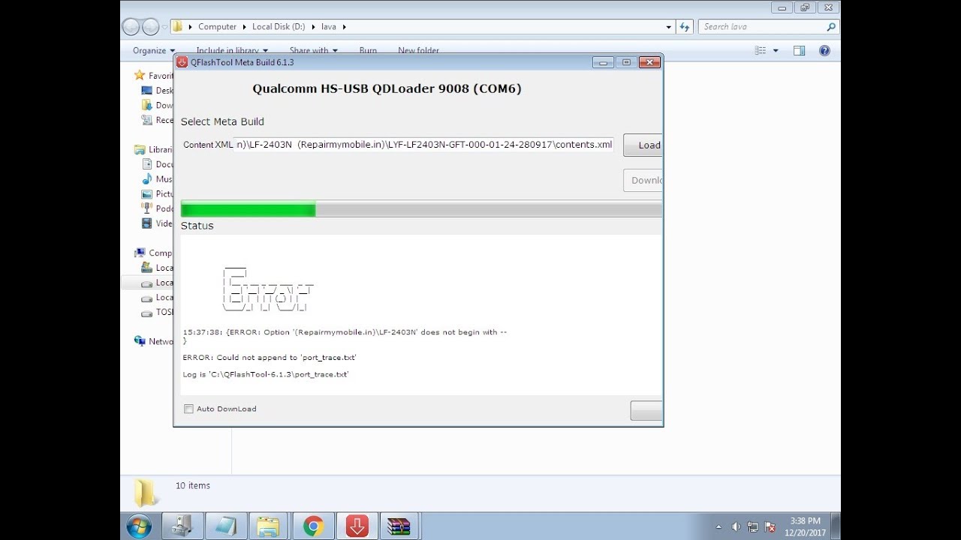This screenshot has width=961, height=540.
Task: Open Share with dropdown in Explorer
Action: click(313, 50)
